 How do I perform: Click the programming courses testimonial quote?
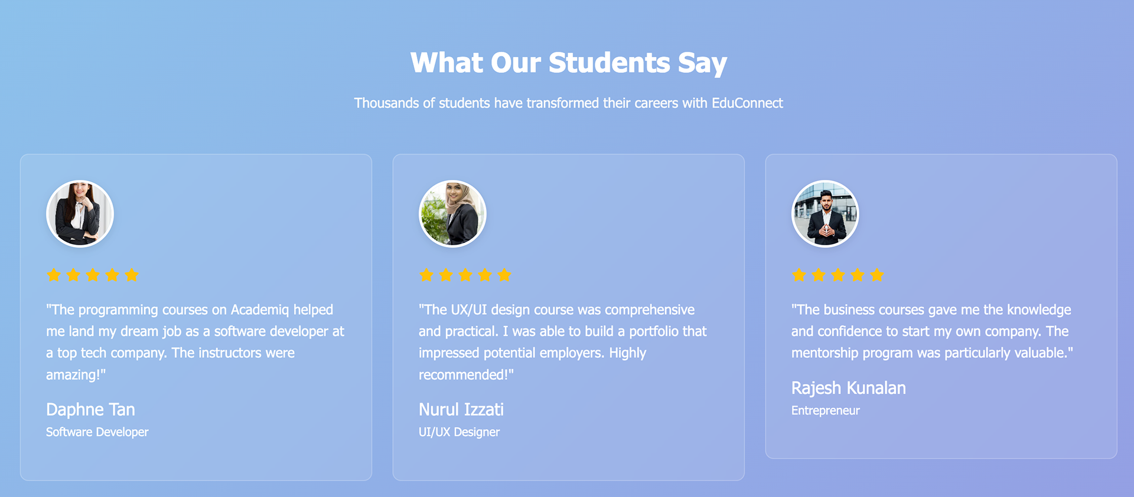(195, 342)
